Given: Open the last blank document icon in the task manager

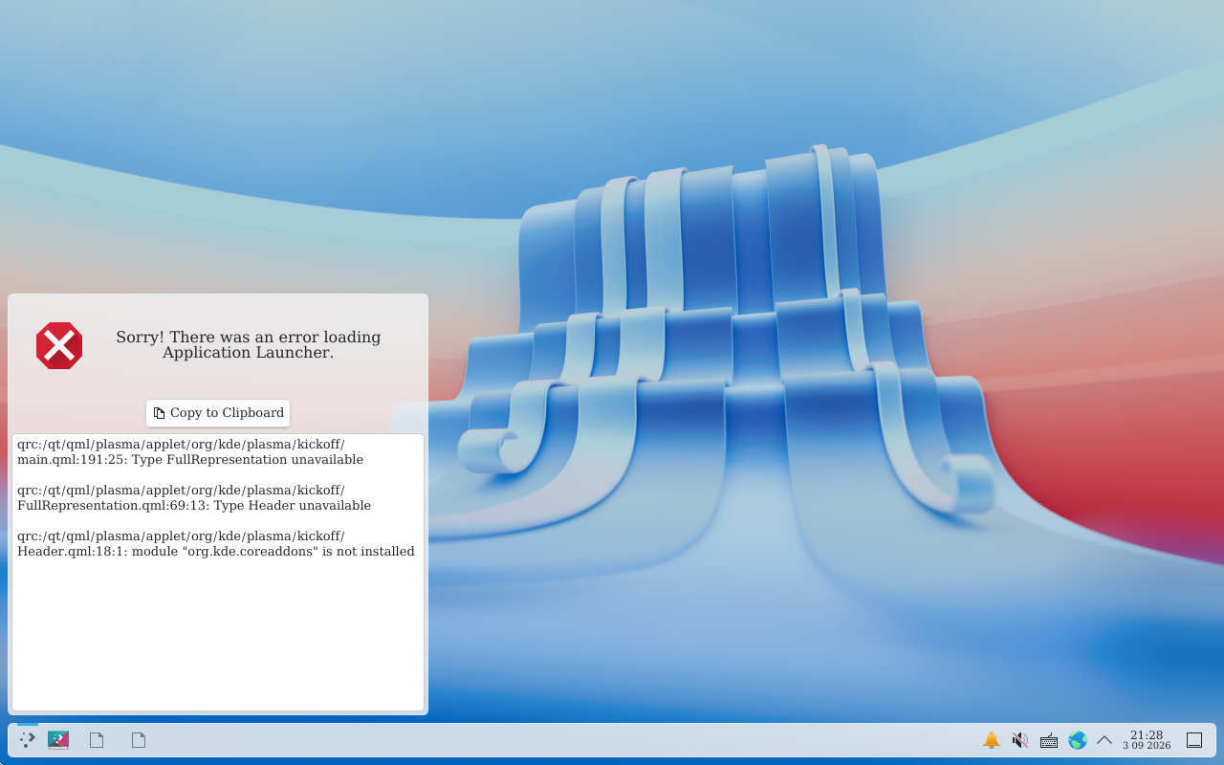Looking at the screenshot, I should pos(139,739).
